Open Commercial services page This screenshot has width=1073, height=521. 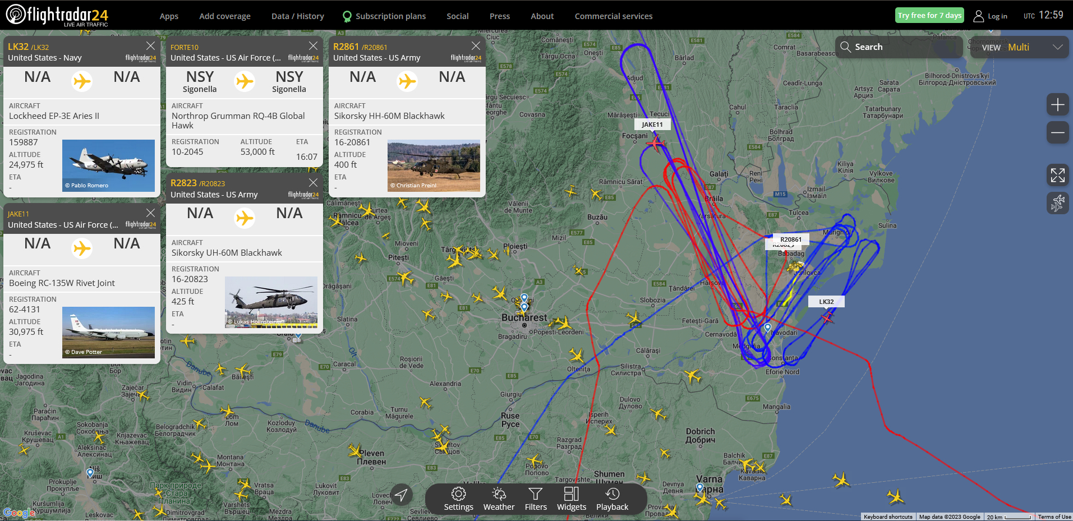614,16
